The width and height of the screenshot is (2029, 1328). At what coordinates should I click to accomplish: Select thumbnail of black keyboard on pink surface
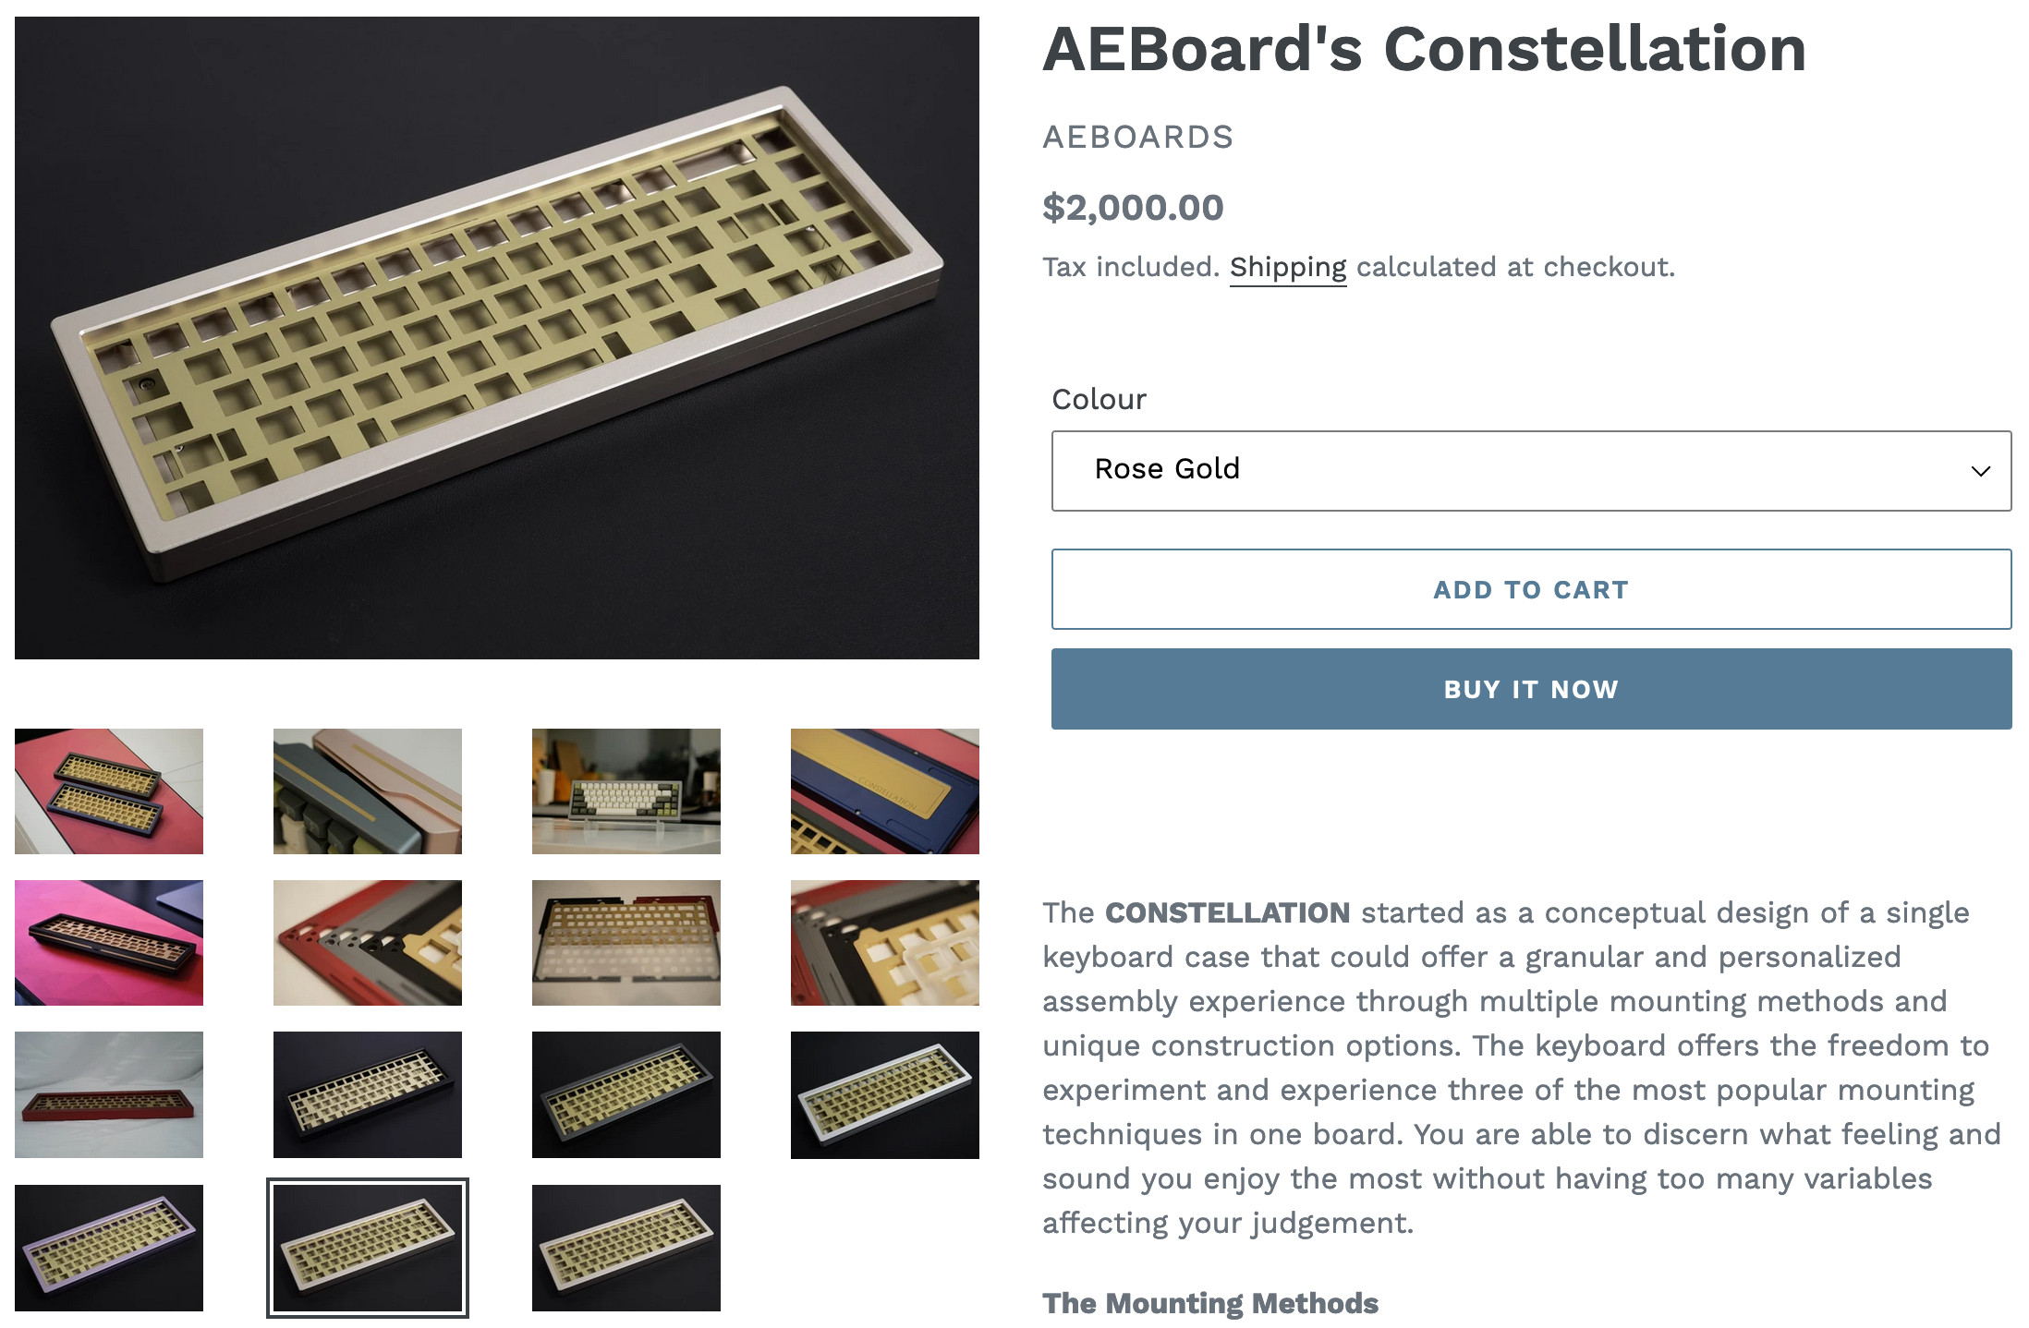[x=109, y=943]
